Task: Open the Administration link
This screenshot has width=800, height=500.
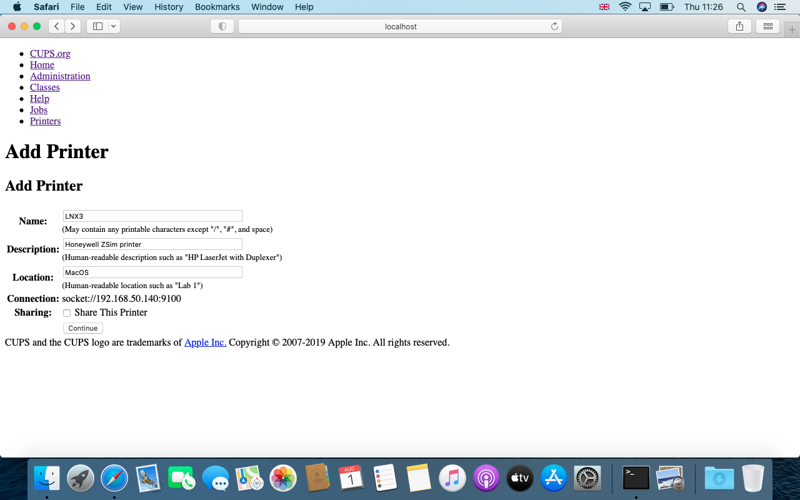Action: point(60,76)
